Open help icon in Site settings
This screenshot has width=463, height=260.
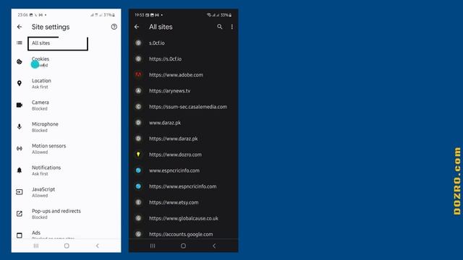point(114,27)
